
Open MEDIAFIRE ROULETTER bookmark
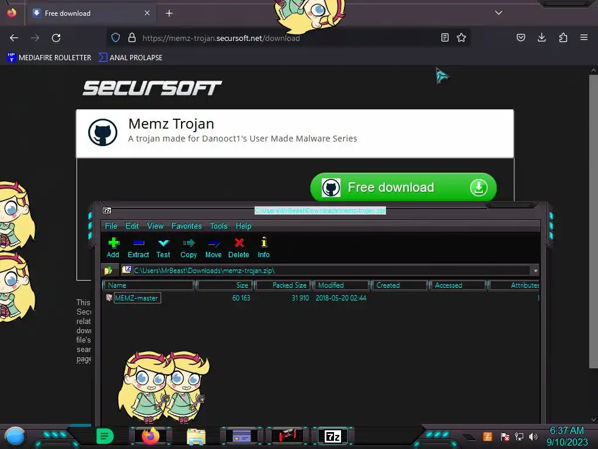[49, 58]
